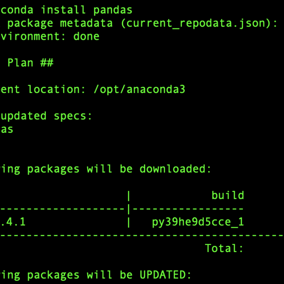Click the "##" symbols after Plan
Screen dimensions: 284x284
point(47,62)
